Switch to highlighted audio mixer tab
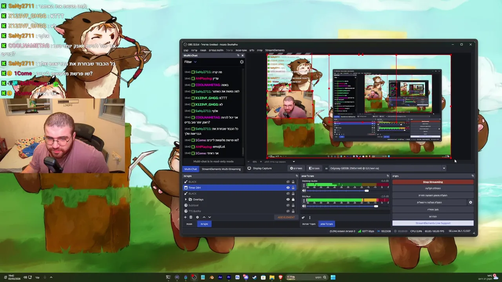The image size is (502, 282). coord(326,224)
